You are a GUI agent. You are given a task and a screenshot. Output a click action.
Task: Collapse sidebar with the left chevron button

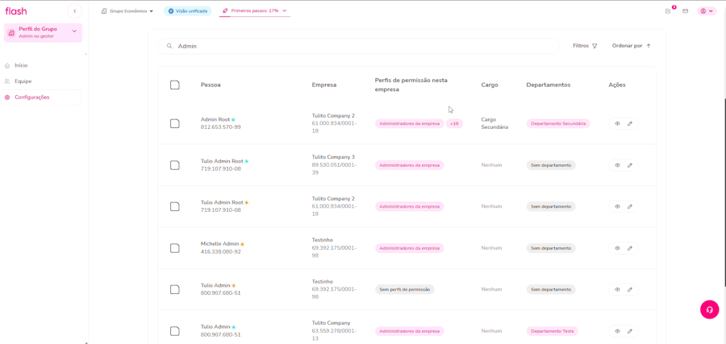pos(75,11)
